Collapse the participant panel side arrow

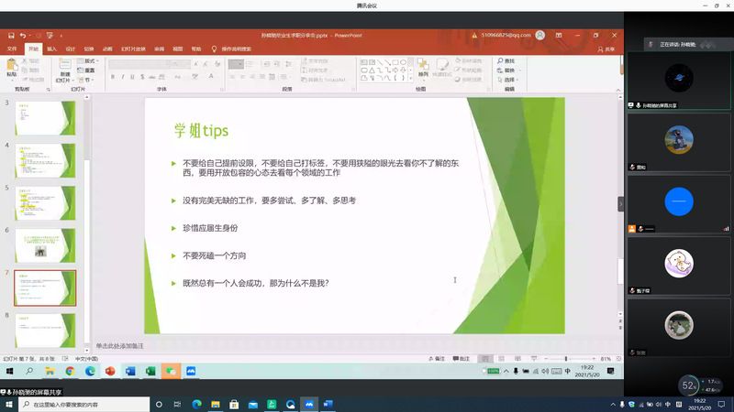(x=621, y=204)
